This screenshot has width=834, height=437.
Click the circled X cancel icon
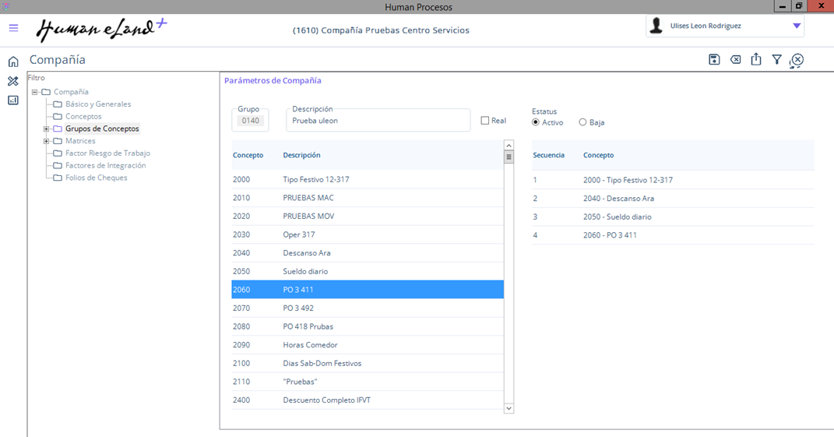[797, 60]
